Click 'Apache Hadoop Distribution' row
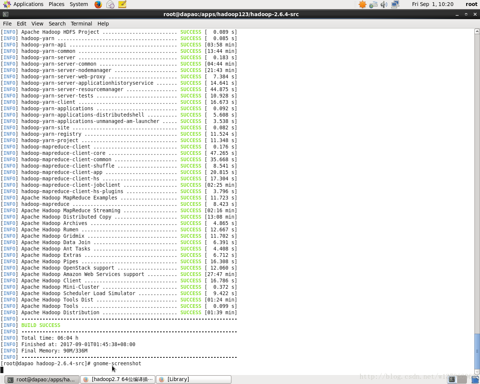The width and height of the screenshot is (480, 384). click(119, 312)
